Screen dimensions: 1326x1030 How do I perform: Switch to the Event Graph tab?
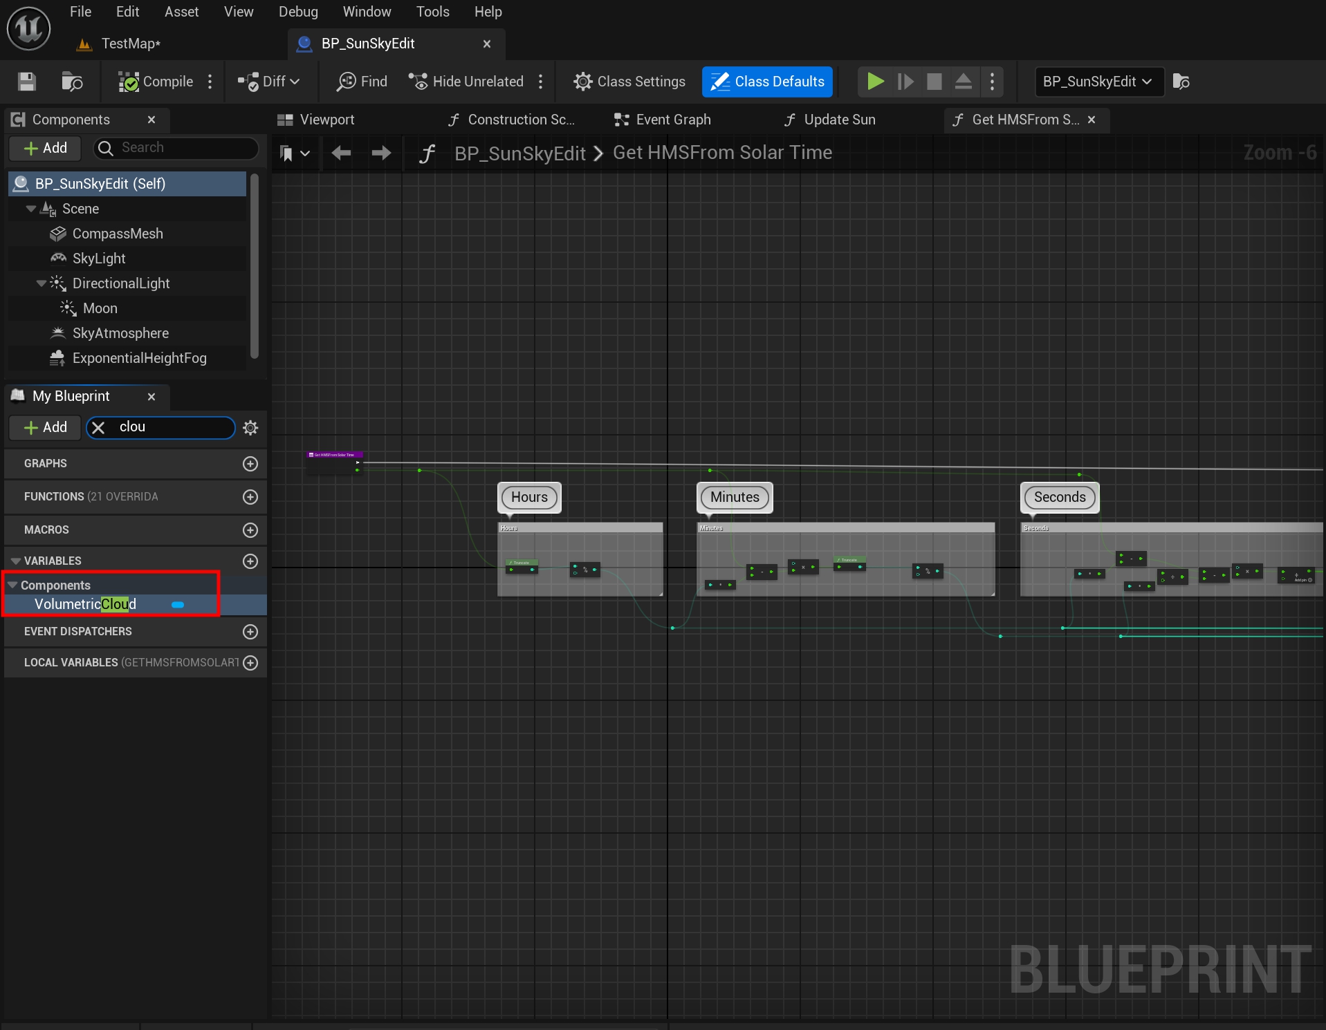click(x=663, y=120)
